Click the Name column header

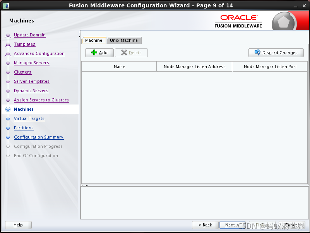119,67
